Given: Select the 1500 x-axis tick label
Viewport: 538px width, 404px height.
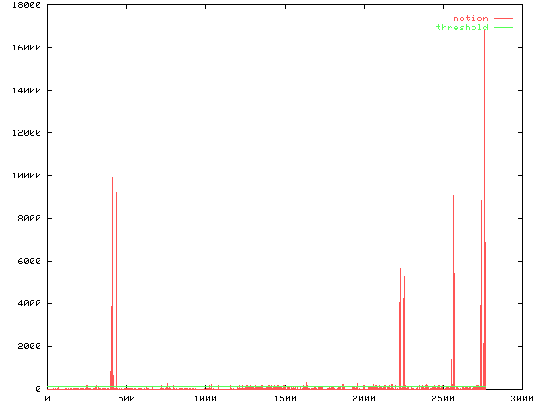Looking at the screenshot, I should tap(284, 399).
